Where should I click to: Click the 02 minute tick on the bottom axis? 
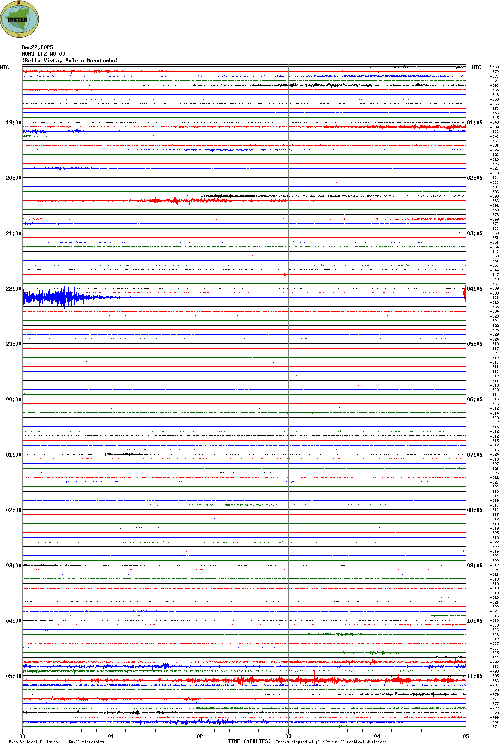pyautogui.click(x=200, y=736)
